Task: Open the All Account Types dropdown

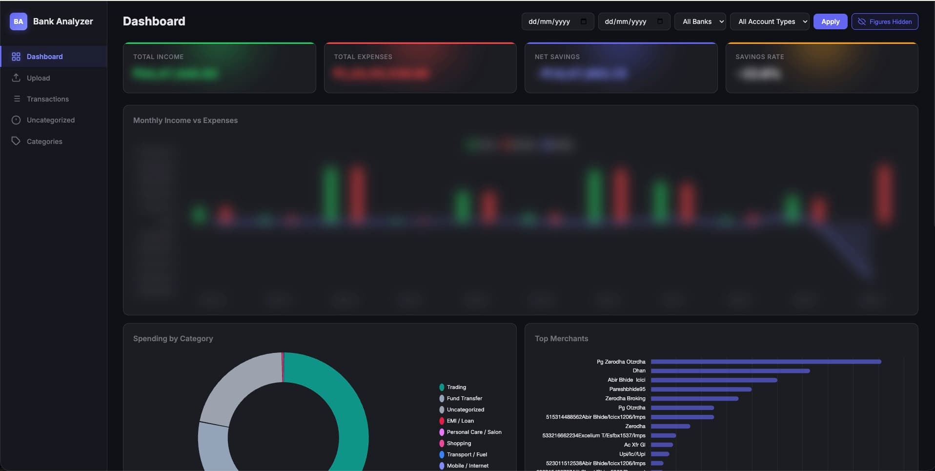Action: [770, 21]
